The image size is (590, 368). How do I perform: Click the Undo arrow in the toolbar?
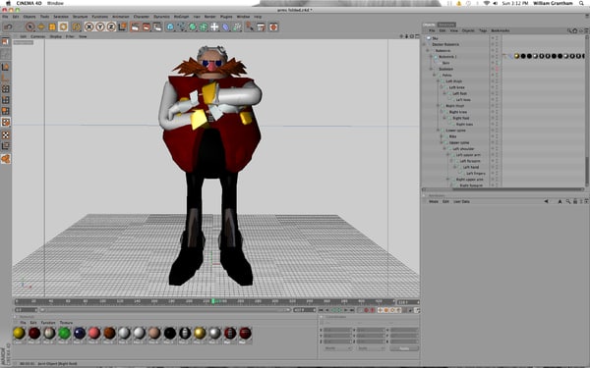click(7, 26)
